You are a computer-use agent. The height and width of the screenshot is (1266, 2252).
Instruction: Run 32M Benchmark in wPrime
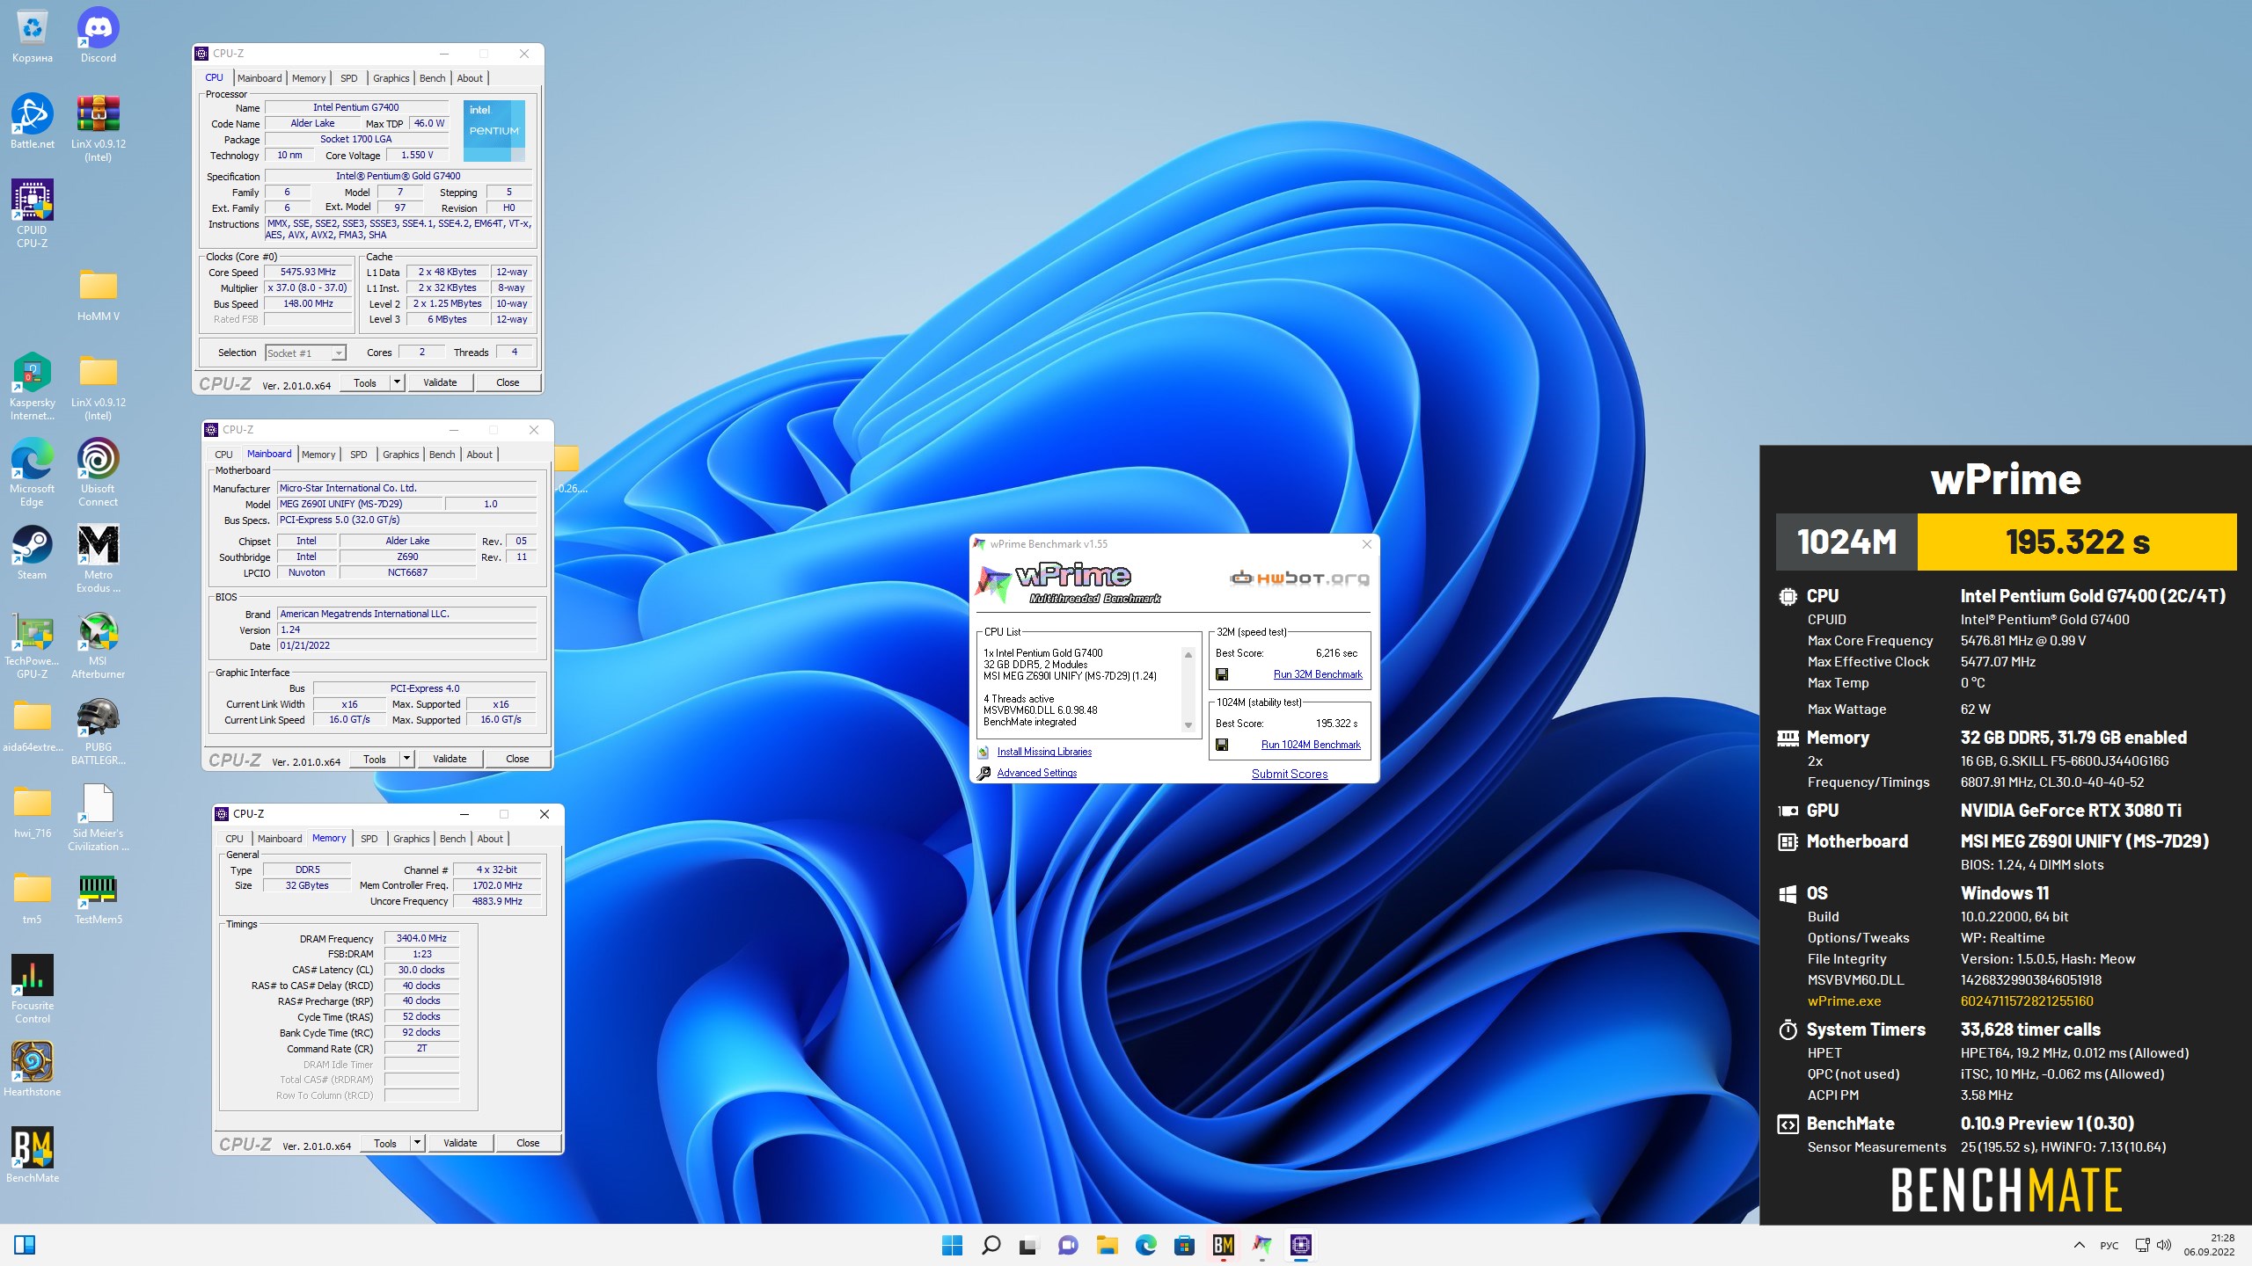click(x=1318, y=674)
